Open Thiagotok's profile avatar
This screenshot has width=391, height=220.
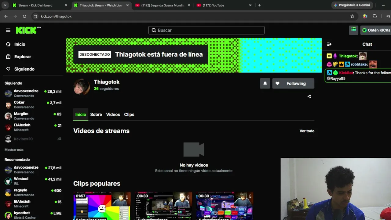pyautogui.click(x=82, y=87)
